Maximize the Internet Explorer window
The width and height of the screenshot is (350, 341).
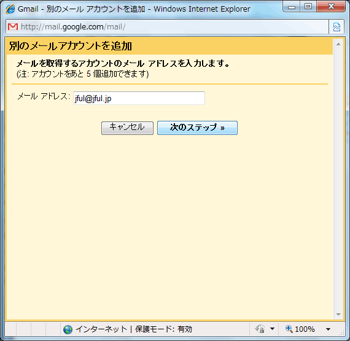pyautogui.click(x=308, y=7)
